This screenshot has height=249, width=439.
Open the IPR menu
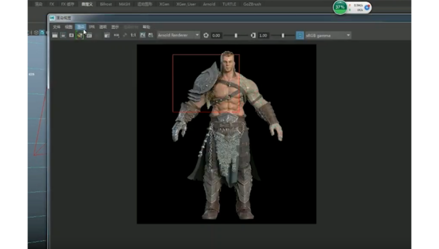(x=92, y=26)
